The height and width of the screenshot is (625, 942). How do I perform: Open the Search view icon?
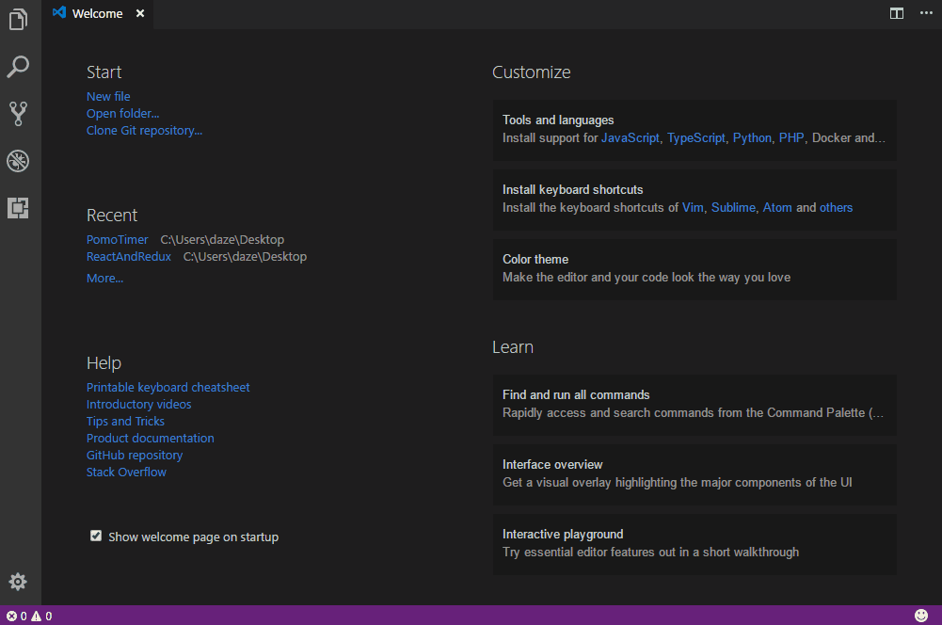18,66
